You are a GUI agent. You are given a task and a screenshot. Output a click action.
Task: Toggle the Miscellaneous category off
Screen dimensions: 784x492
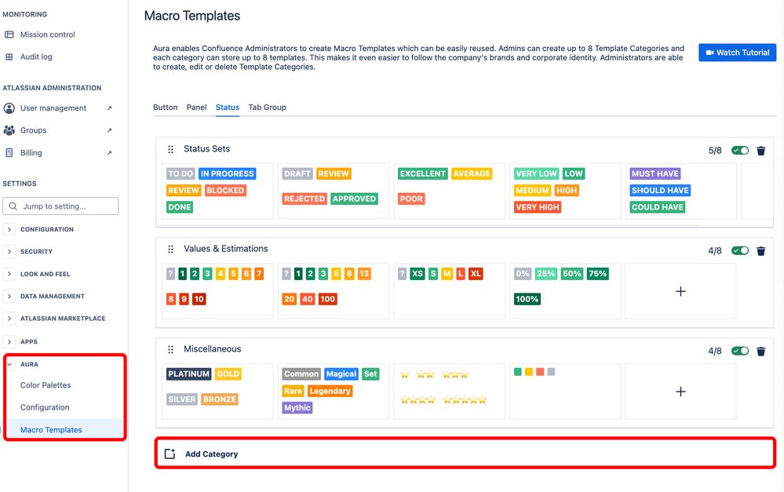tap(738, 351)
